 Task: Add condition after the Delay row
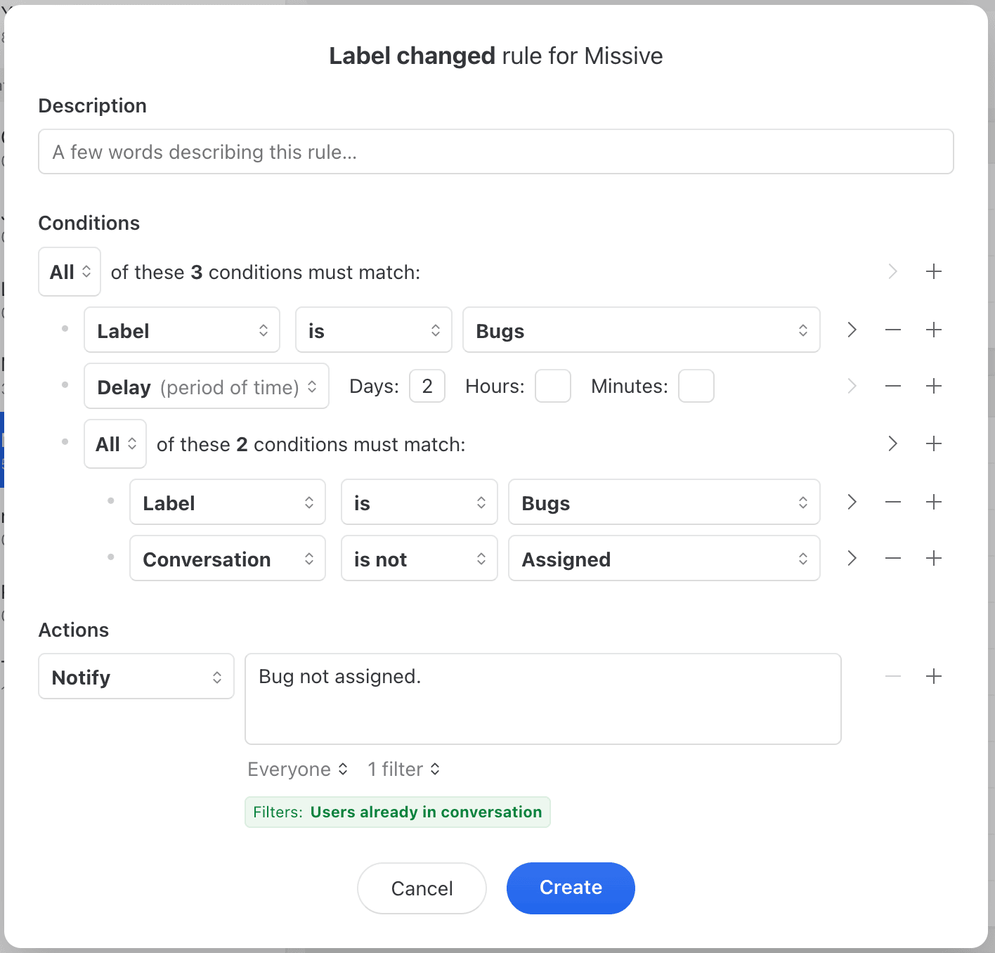[x=933, y=387]
